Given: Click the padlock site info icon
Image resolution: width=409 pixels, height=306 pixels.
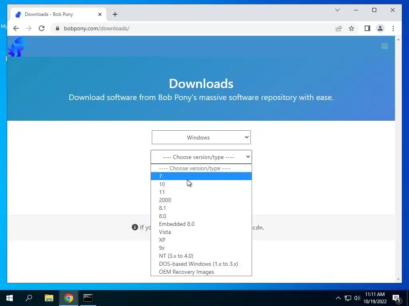Looking at the screenshot, I should (58, 28).
